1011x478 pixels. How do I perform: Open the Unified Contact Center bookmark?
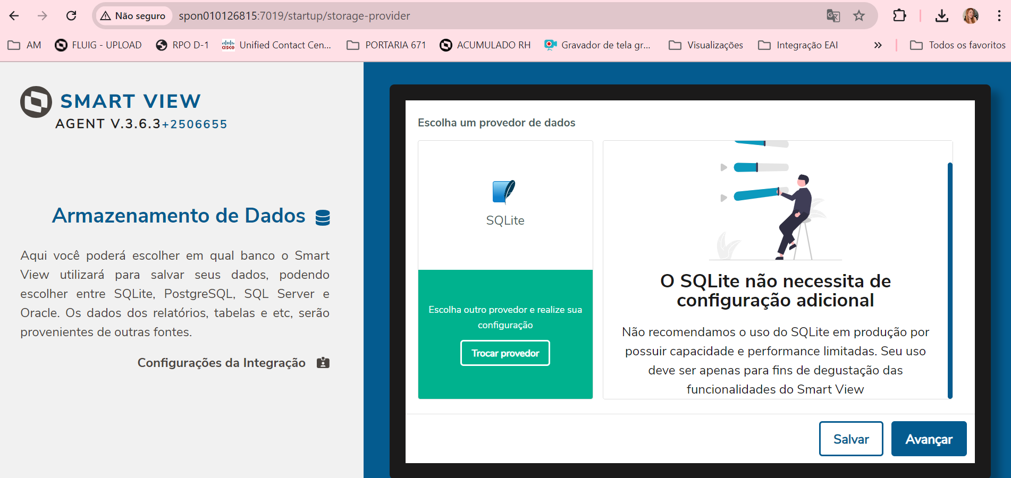pos(277,45)
